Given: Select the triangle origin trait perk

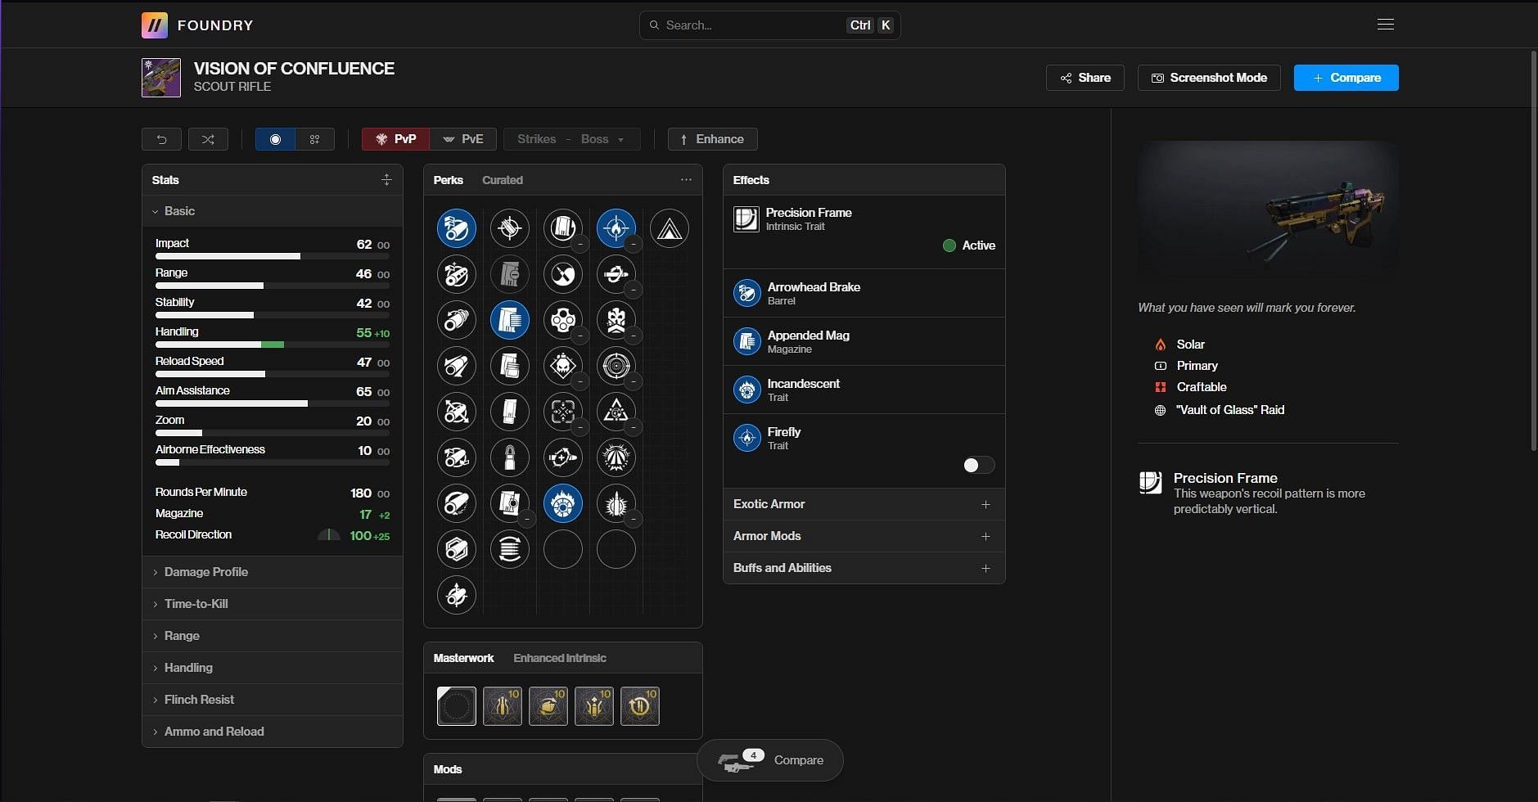Looking at the screenshot, I should [x=670, y=228].
